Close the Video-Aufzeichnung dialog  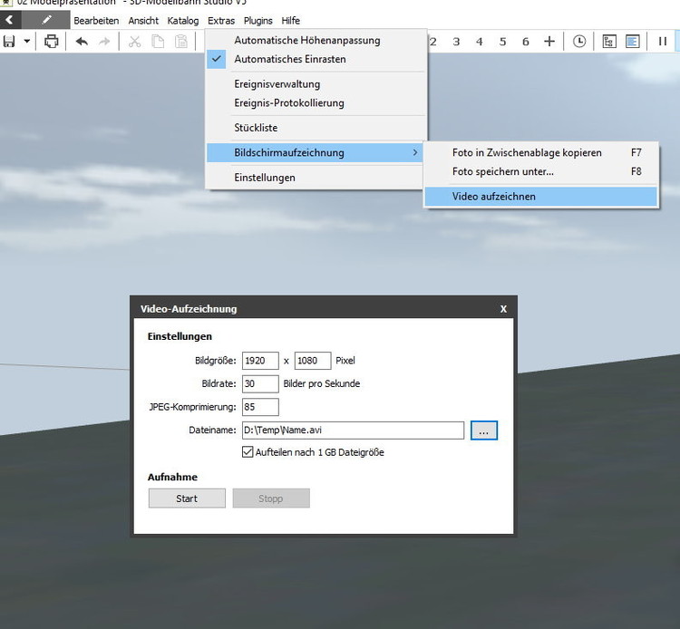coord(503,309)
